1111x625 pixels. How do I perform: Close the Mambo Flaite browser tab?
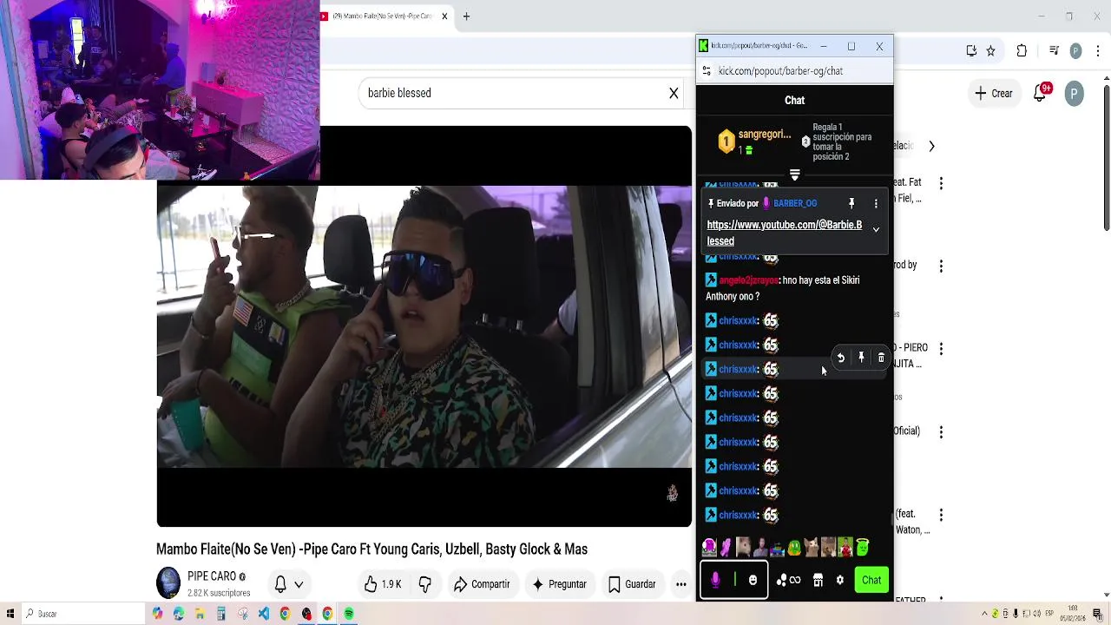pos(444,16)
